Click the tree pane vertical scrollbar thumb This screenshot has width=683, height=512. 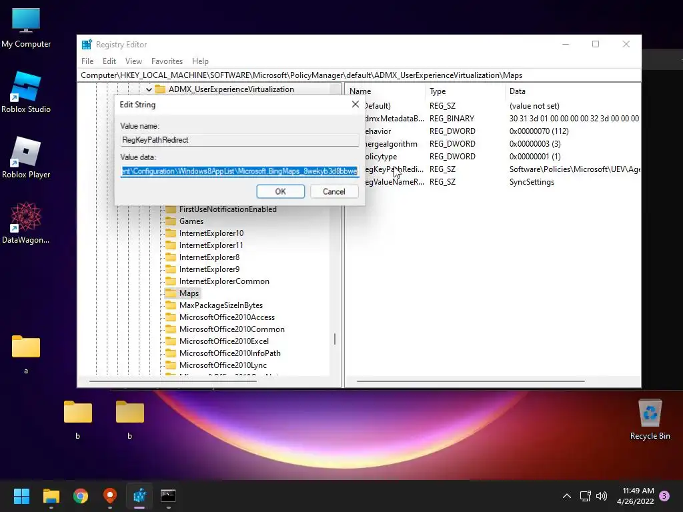pos(335,339)
